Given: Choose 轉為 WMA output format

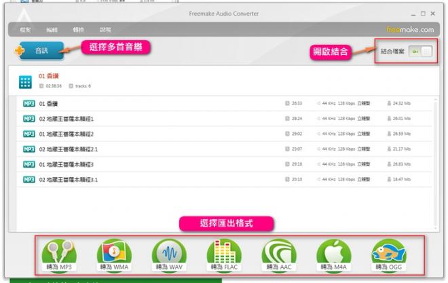Looking at the screenshot, I should click(114, 255).
